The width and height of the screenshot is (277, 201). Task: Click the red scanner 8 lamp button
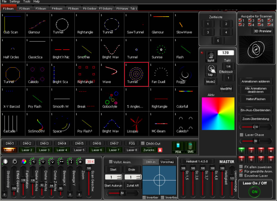point(271,159)
